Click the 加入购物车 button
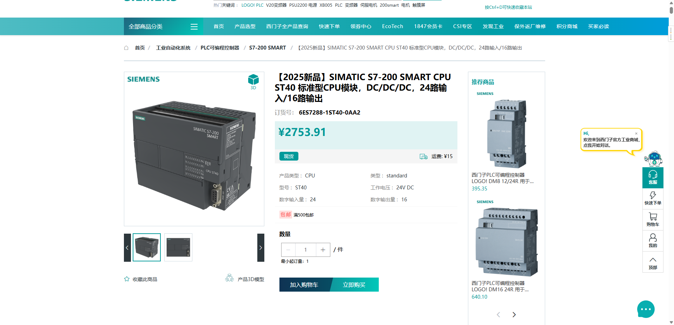 coord(304,285)
